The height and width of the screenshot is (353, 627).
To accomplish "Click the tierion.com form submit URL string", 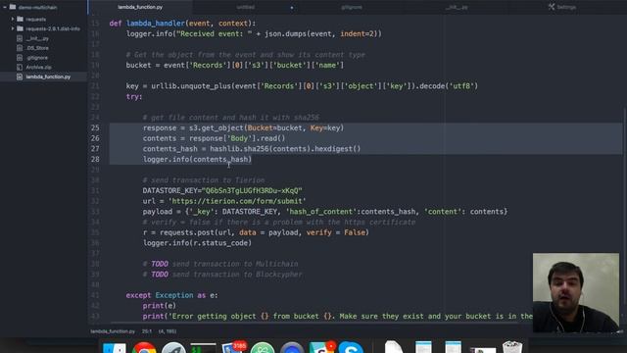I will (237, 201).
